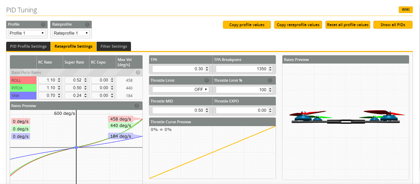This screenshot has width=420, height=184.
Task: Open the Throttle Limit OFF dropdown
Action: [180, 89]
